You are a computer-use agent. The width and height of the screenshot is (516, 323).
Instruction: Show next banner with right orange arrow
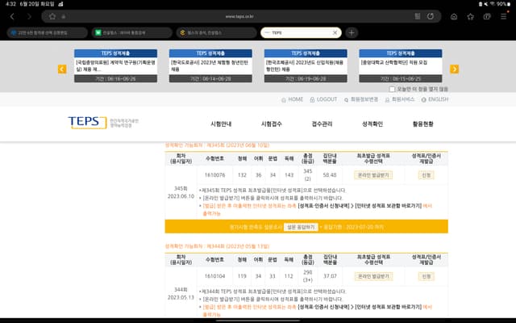454,69
